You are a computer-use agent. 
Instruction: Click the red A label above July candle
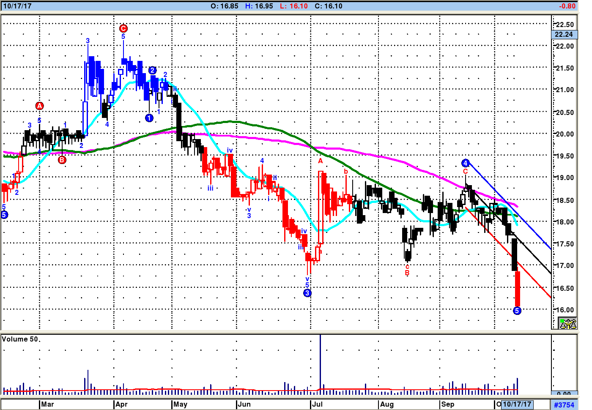[x=321, y=161]
